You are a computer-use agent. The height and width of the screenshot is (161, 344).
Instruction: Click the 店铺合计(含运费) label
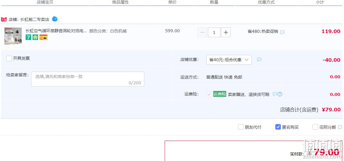299,110
